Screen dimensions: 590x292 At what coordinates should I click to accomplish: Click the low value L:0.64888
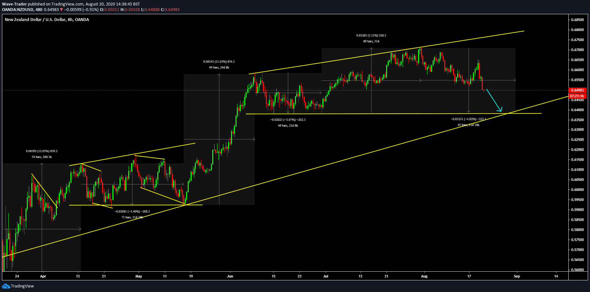click(x=150, y=10)
